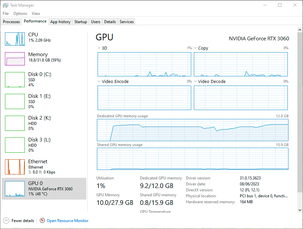The image size is (303, 229).
Task: Switch to the Startup tab
Action: [81, 22]
